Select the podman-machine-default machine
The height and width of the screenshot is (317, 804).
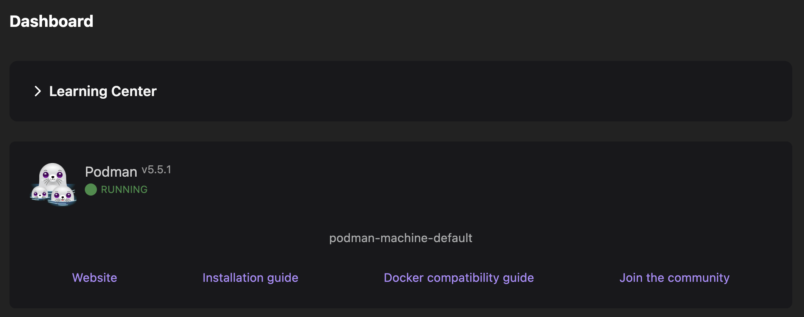(401, 238)
